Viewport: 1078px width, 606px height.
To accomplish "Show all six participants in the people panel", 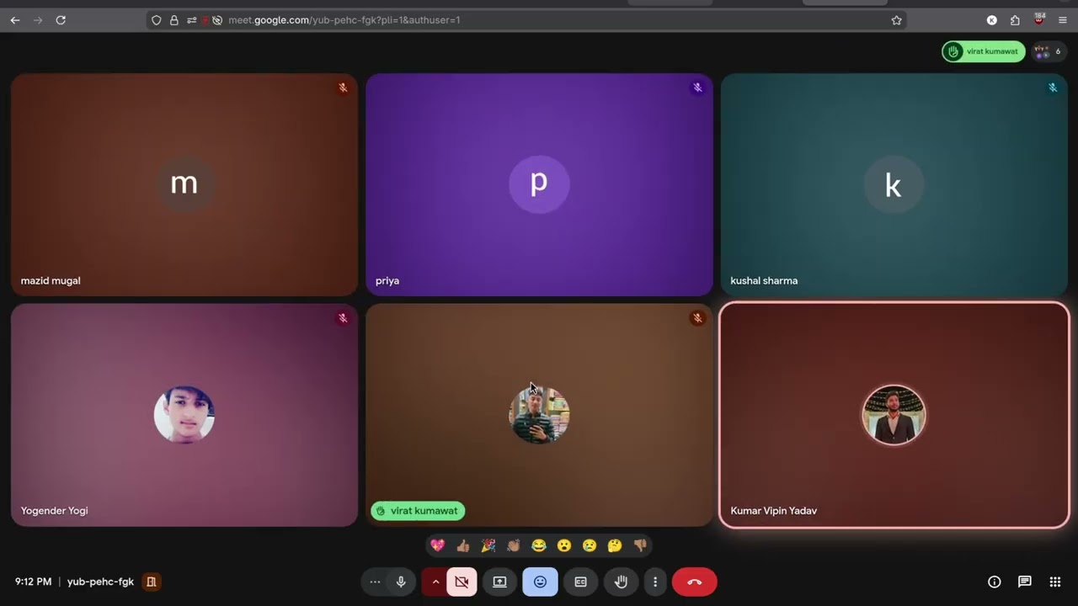I will pos(1049,51).
